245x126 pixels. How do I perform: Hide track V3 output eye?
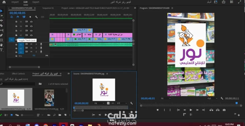pyautogui.click(x=31, y=31)
